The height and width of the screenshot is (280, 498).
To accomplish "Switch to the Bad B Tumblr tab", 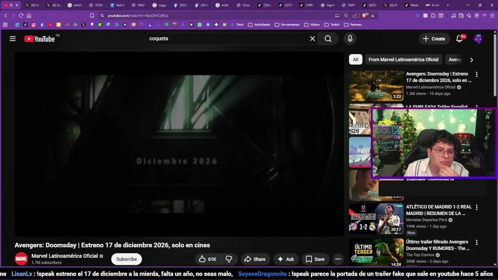I will [117, 5].
